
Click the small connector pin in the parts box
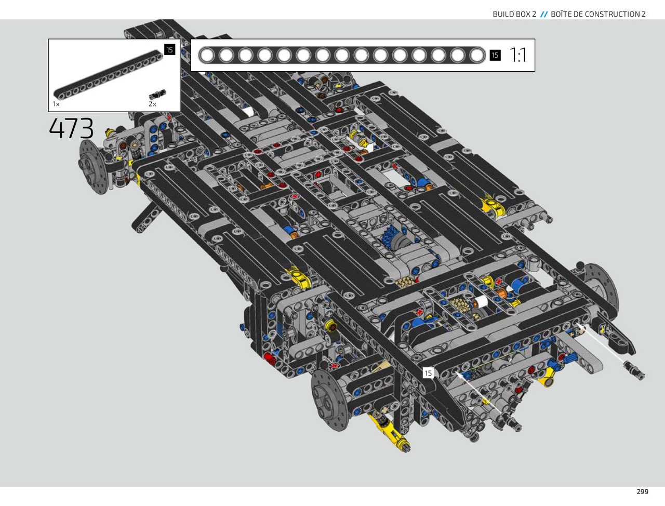coord(157,94)
